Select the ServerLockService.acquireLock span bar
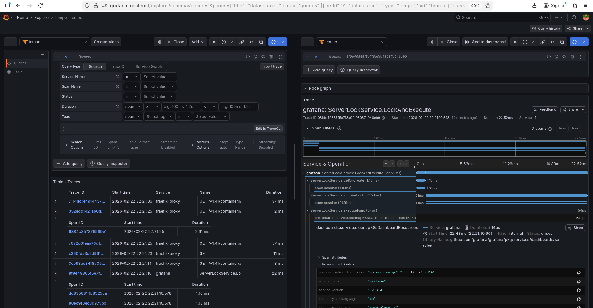593x308 pixels. point(506,196)
